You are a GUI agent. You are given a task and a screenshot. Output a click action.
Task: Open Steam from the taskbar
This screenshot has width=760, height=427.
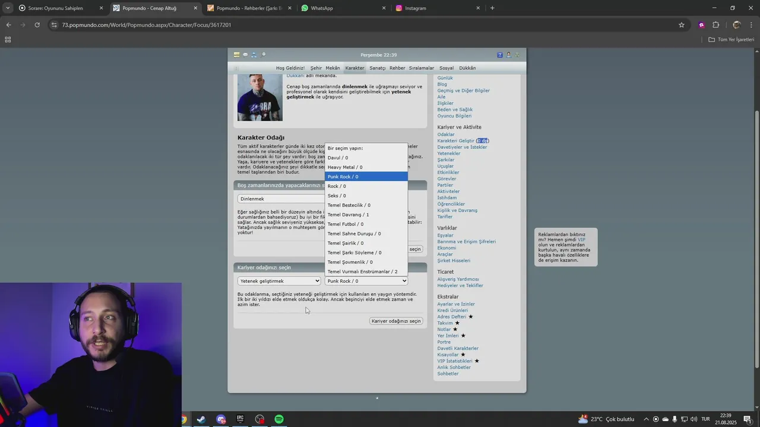pyautogui.click(x=201, y=419)
